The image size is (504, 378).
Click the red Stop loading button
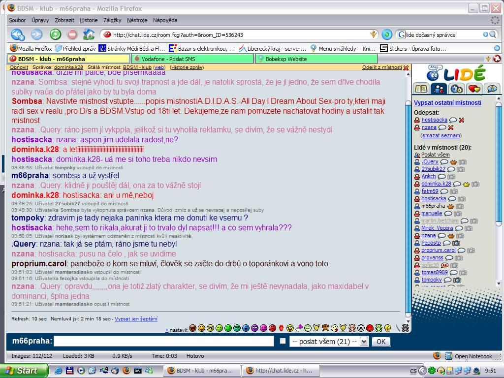[x=72, y=34]
